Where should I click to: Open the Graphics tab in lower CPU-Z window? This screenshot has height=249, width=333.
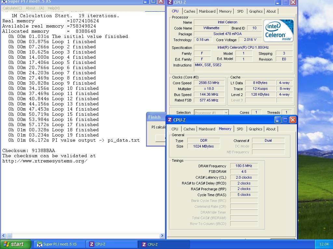click(255, 129)
